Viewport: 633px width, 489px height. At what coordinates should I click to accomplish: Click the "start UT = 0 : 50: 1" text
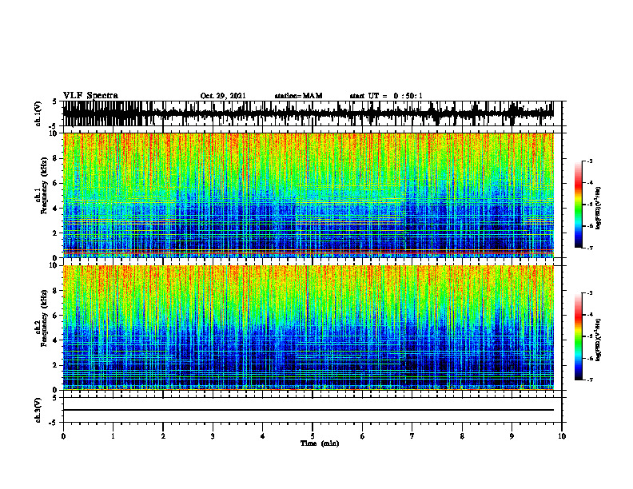click(386, 96)
